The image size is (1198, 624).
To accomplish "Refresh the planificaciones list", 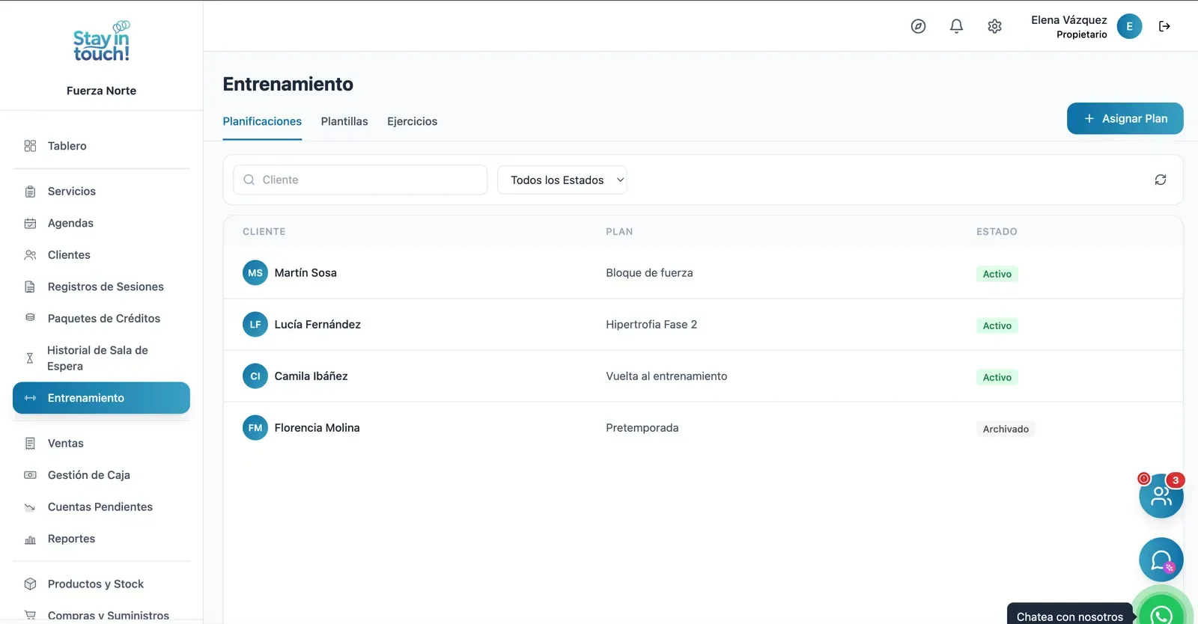I will 1160,180.
